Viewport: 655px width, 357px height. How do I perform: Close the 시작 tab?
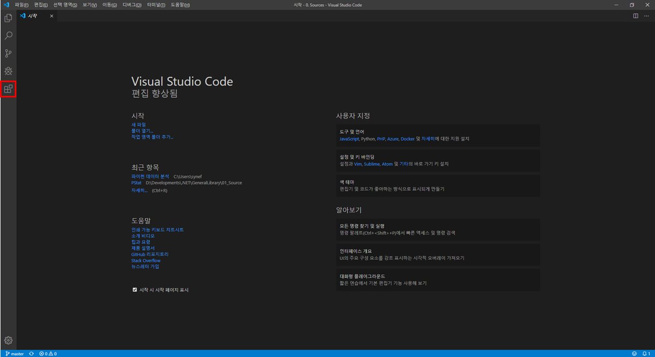click(52, 16)
